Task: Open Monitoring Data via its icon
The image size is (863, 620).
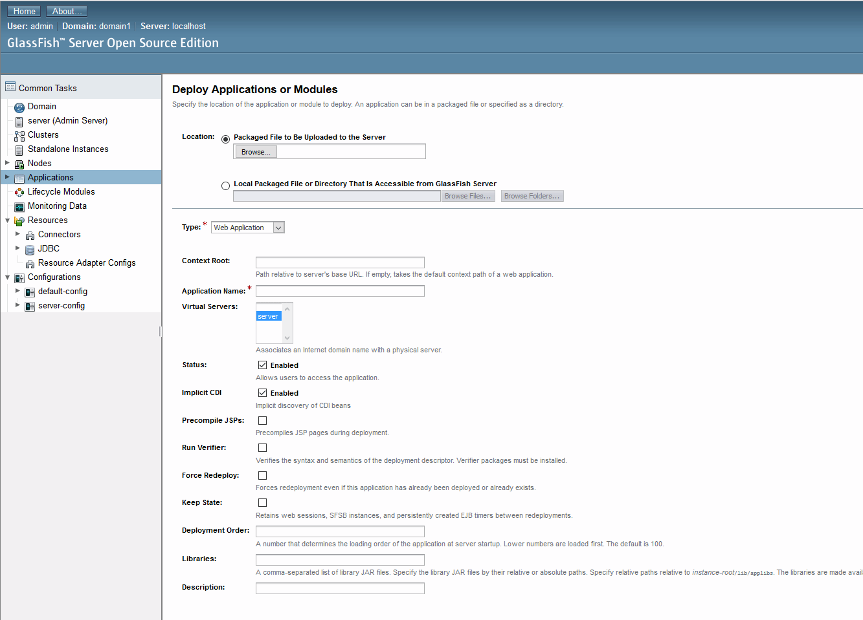Action: click(19, 206)
